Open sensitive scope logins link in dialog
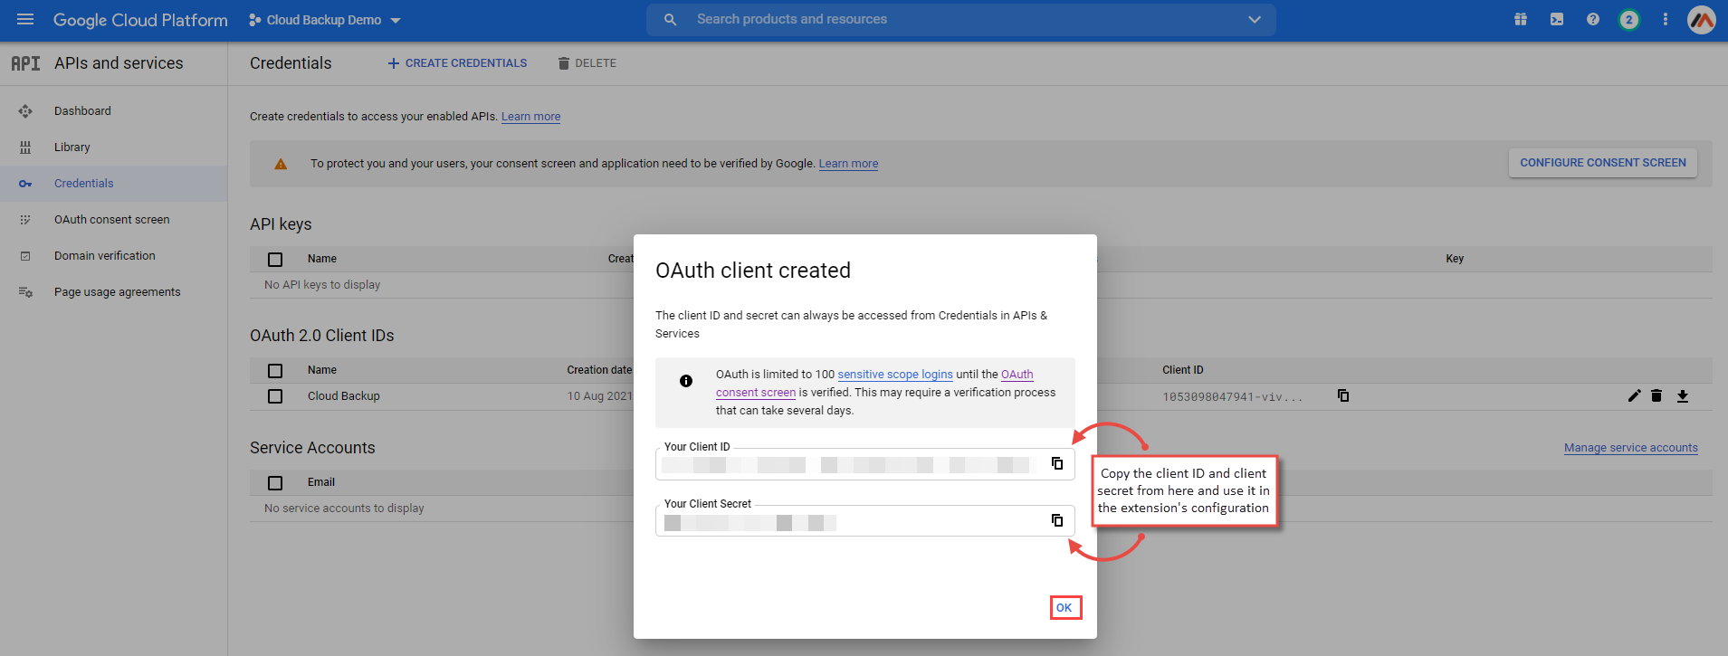The image size is (1728, 656). pos(895,375)
